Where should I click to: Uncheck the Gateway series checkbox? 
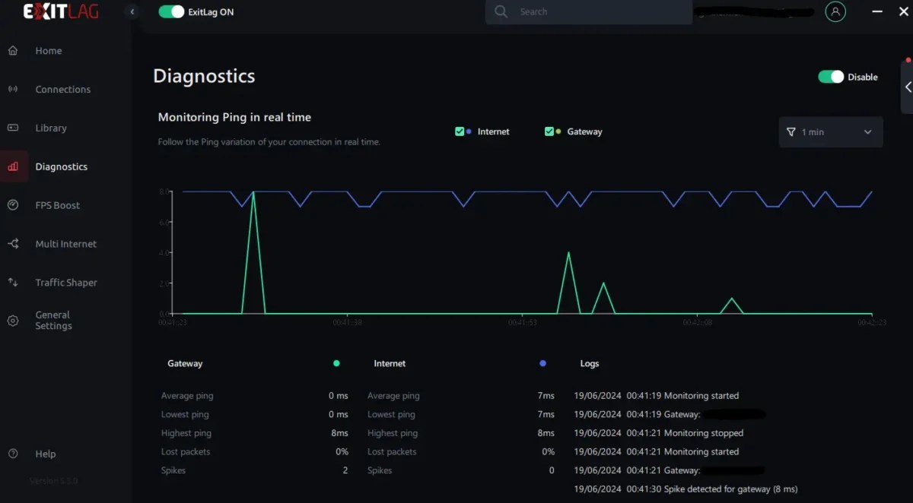pos(549,131)
